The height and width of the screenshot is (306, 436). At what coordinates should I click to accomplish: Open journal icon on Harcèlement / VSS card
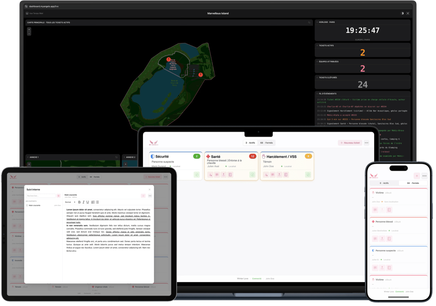pyautogui.click(x=286, y=175)
